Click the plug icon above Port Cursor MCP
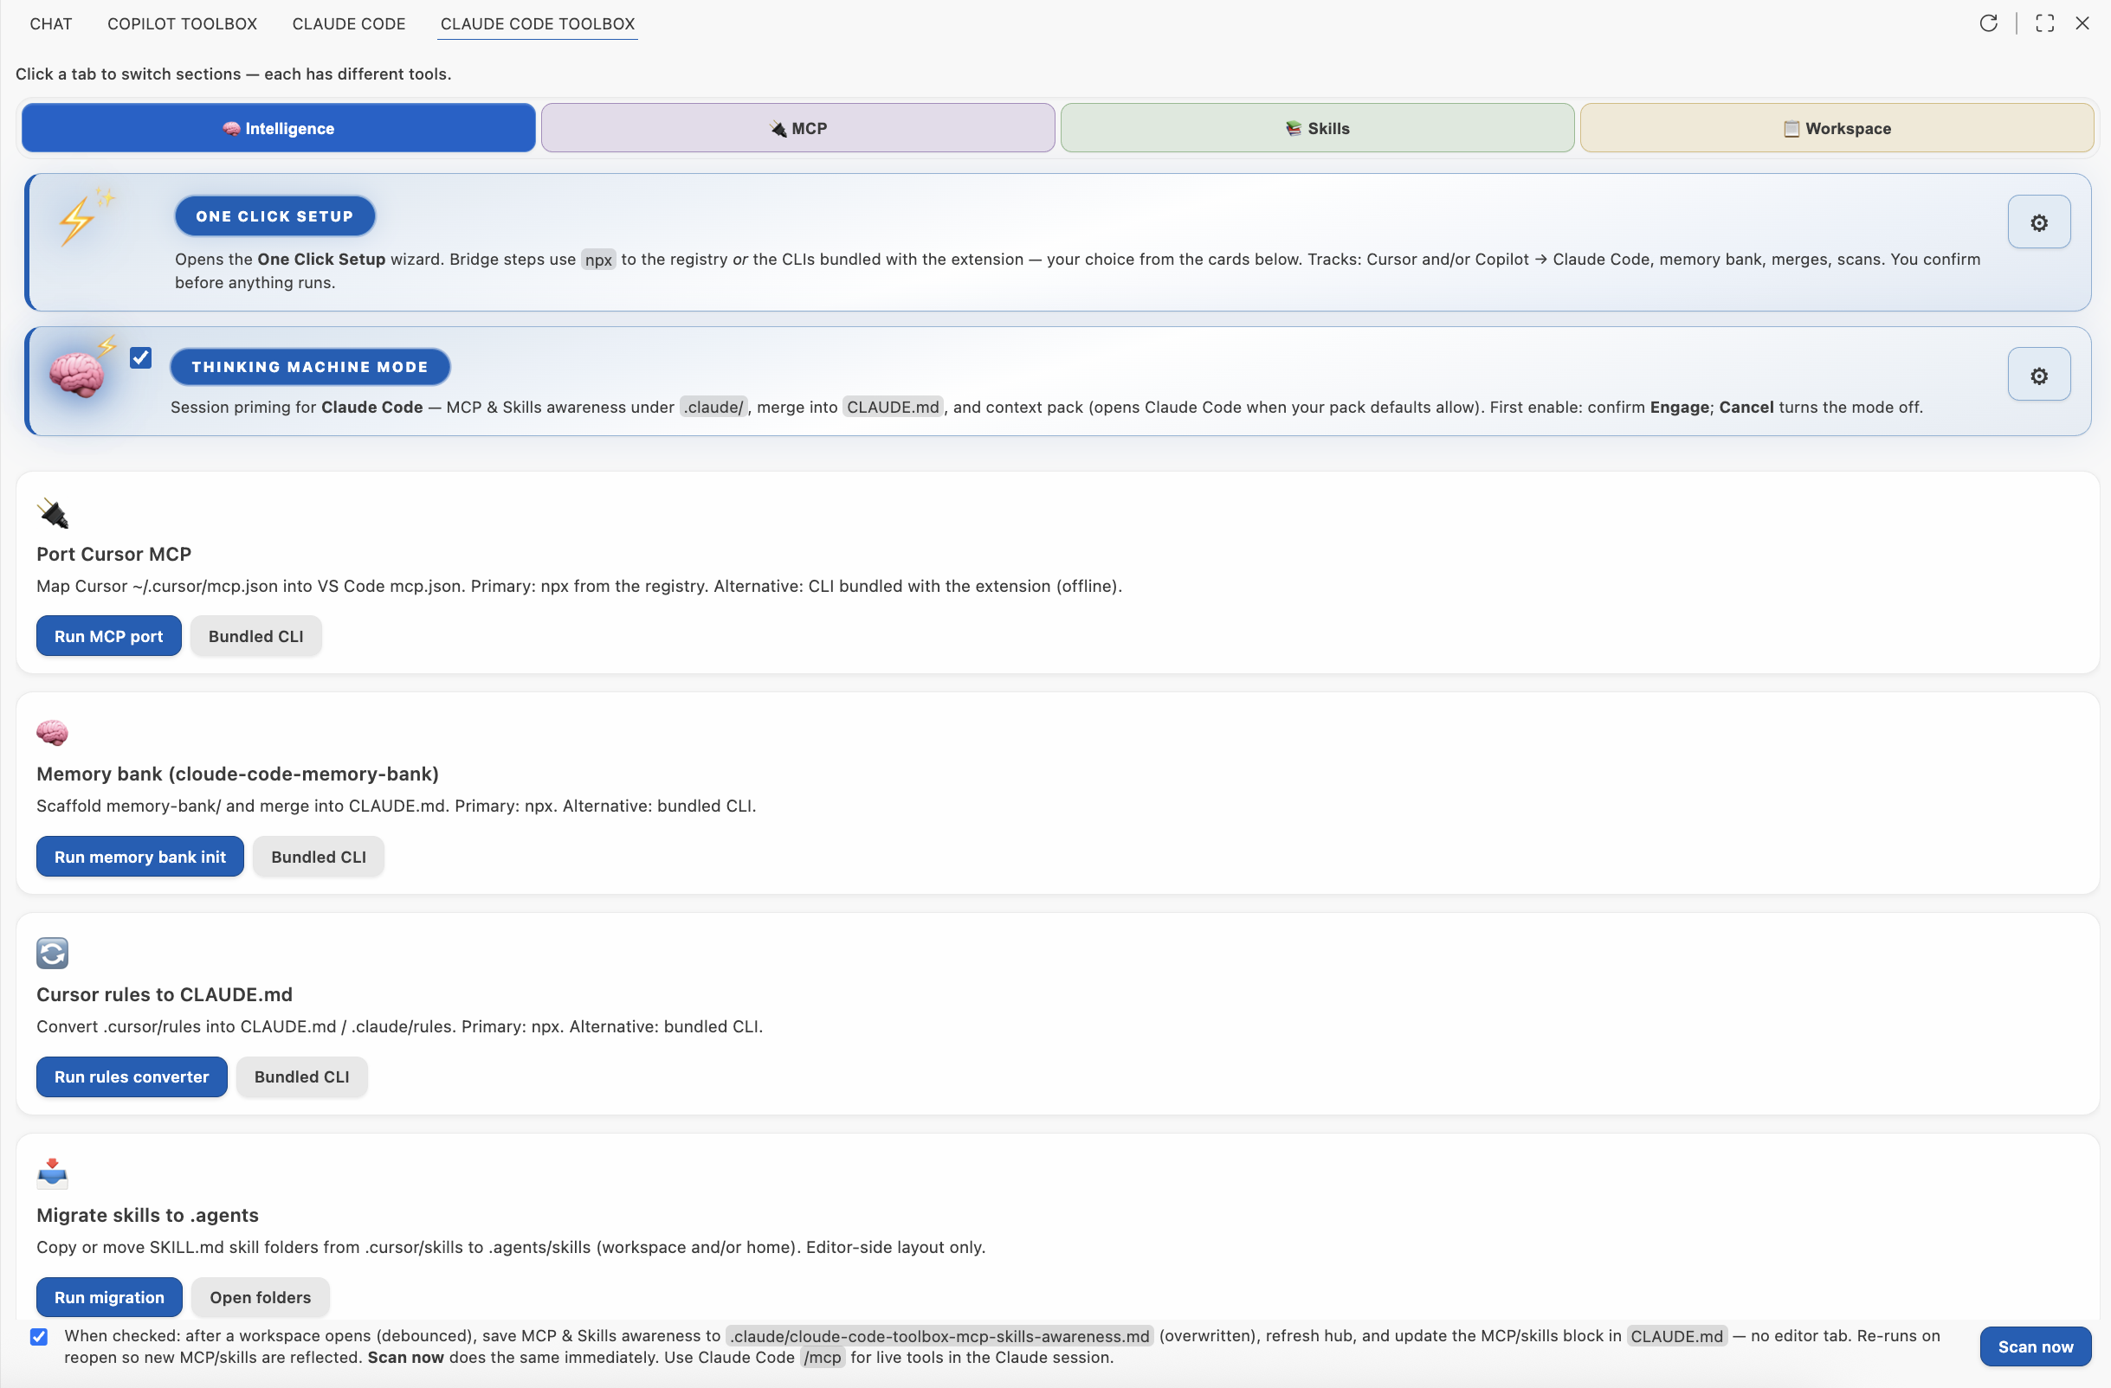Screen dimensions: 2111x1388 click(x=52, y=513)
